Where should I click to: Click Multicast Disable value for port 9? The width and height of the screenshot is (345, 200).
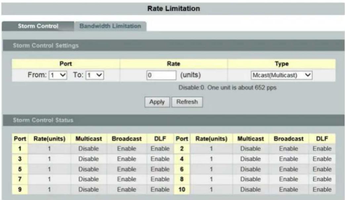click(88, 189)
